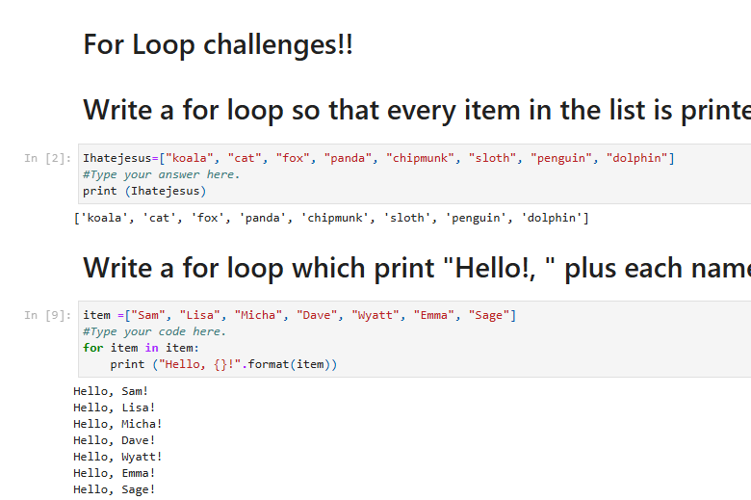751x500 pixels.
Task: Click the '#Type your code here.' comment
Action: pos(154,331)
